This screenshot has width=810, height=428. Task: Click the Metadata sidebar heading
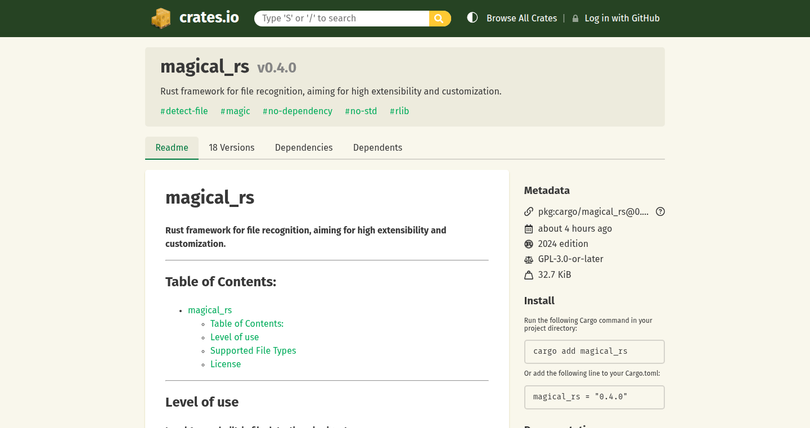tap(547, 191)
